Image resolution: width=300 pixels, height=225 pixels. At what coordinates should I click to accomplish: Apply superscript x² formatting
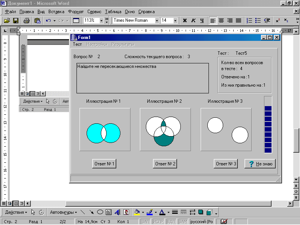278,21
